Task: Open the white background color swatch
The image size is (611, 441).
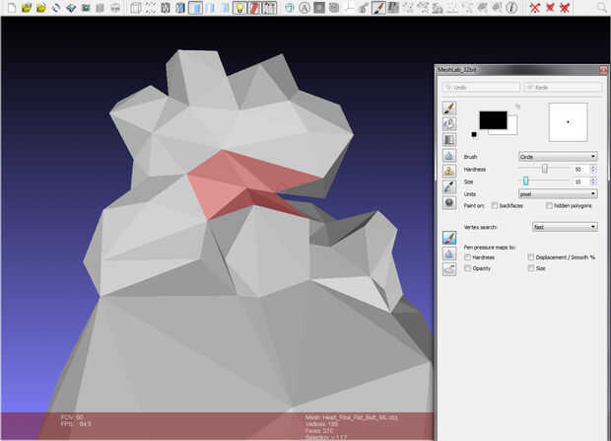Action: point(510,131)
